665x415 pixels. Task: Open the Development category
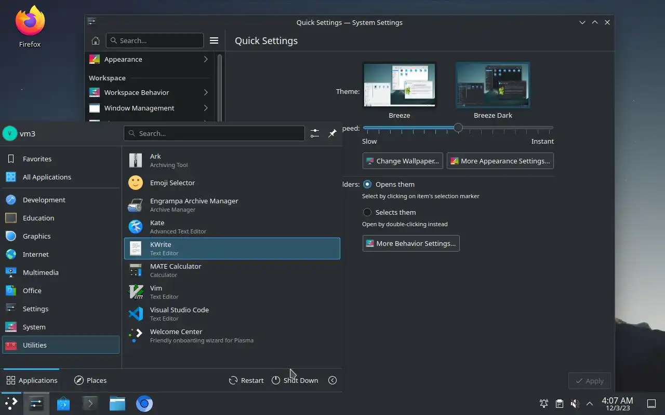[61, 200]
